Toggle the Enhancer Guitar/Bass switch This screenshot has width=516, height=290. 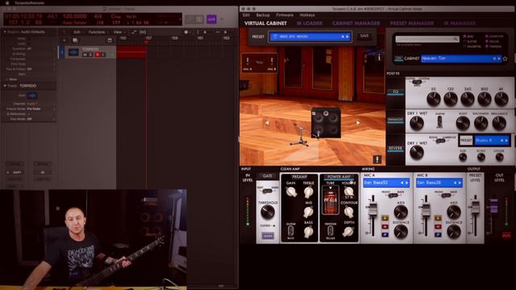[439, 122]
